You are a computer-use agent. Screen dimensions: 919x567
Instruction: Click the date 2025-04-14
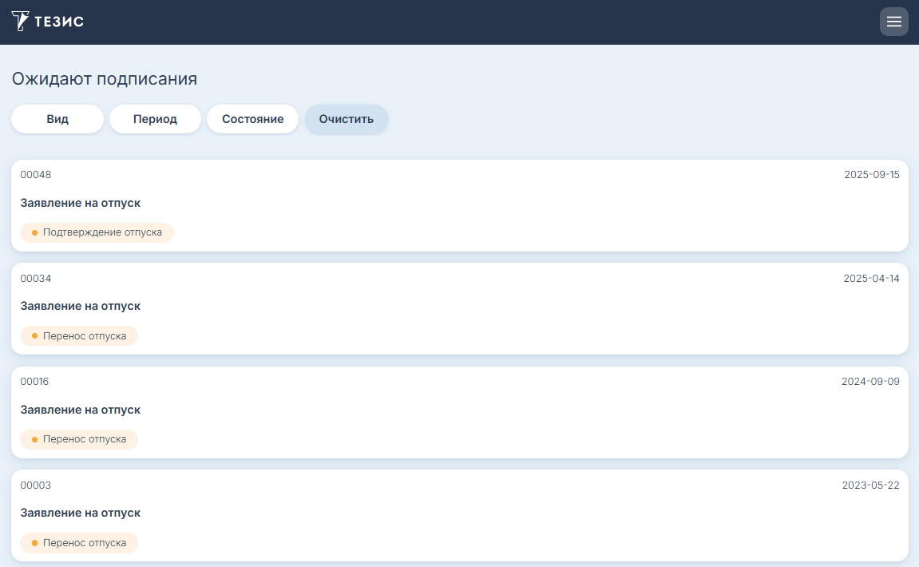coord(871,279)
